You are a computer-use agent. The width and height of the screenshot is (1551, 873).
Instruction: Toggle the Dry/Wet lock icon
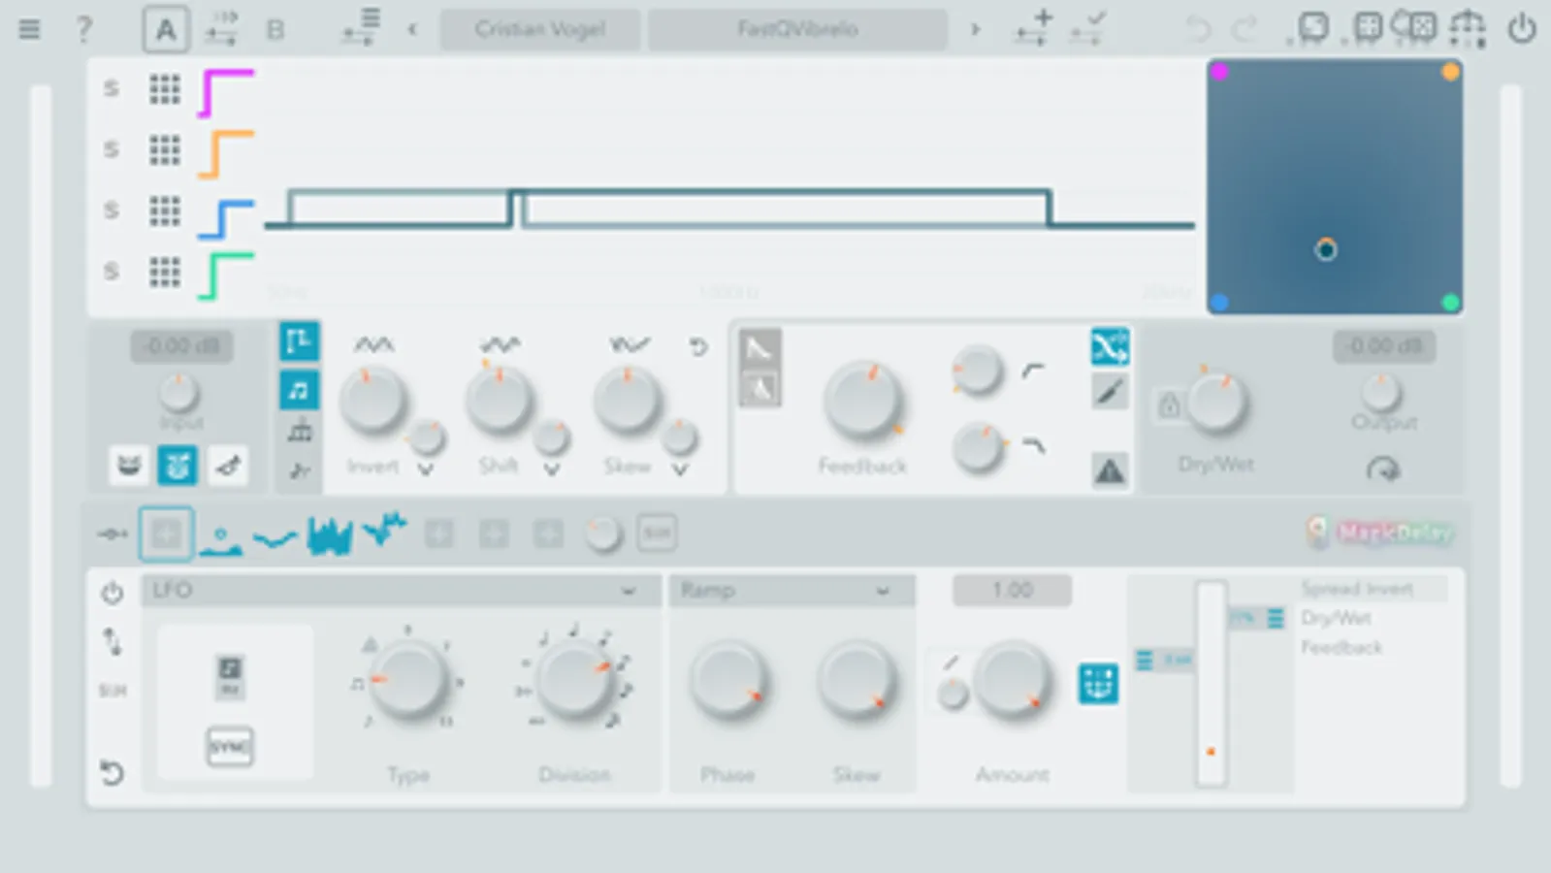(1169, 406)
